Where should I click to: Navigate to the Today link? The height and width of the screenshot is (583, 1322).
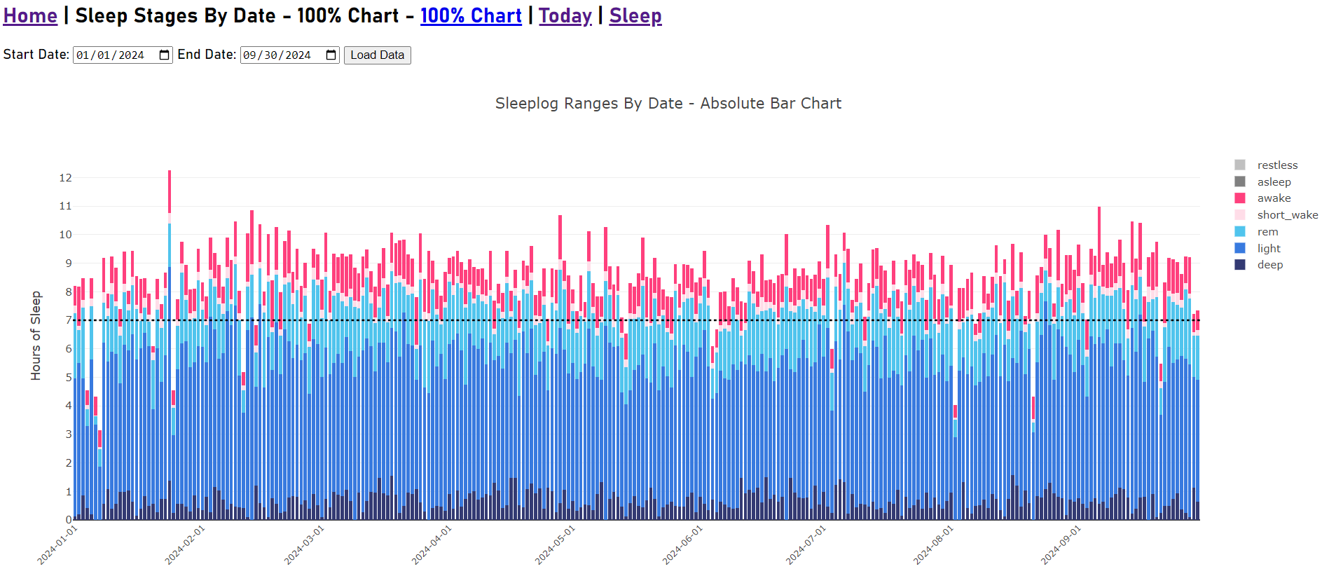point(565,15)
